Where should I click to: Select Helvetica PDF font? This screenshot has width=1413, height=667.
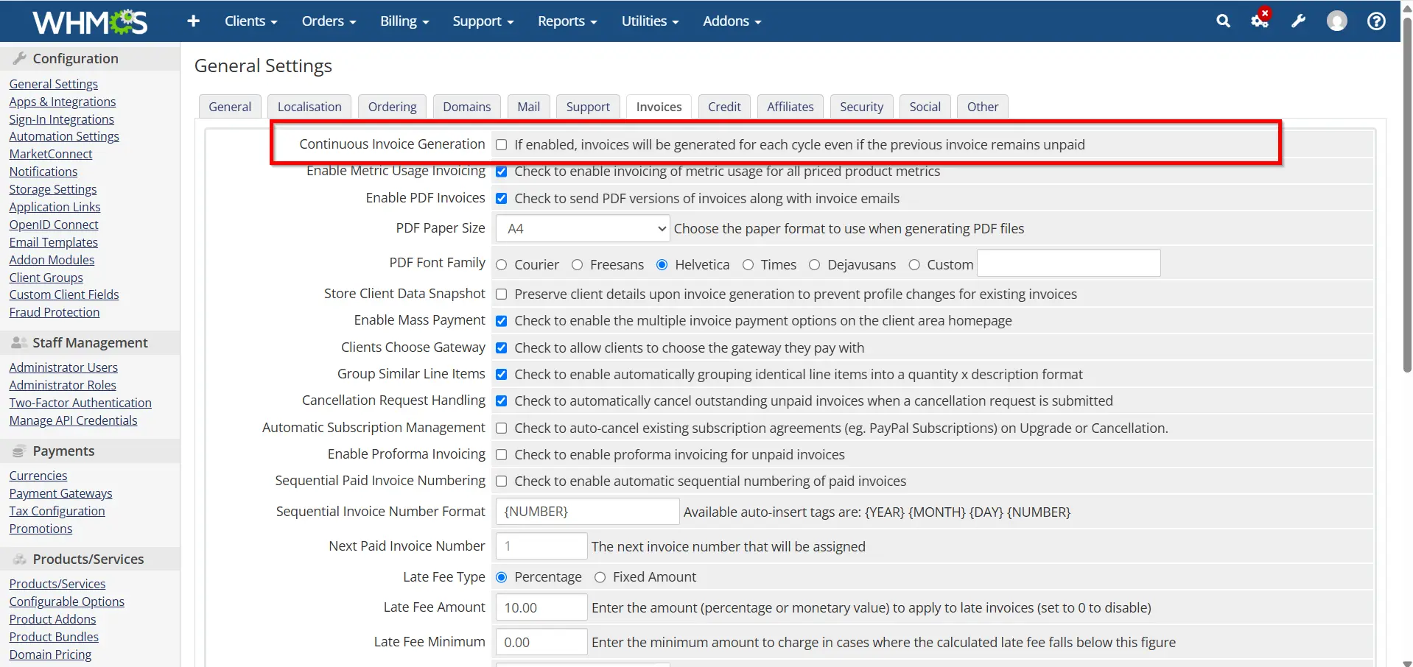pyautogui.click(x=662, y=265)
